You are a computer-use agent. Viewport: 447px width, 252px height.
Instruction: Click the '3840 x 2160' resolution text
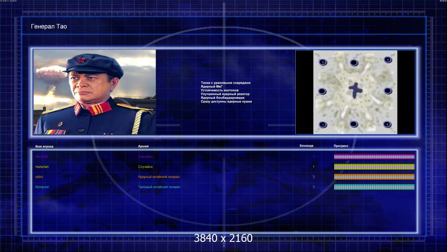click(x=223, y=238)
